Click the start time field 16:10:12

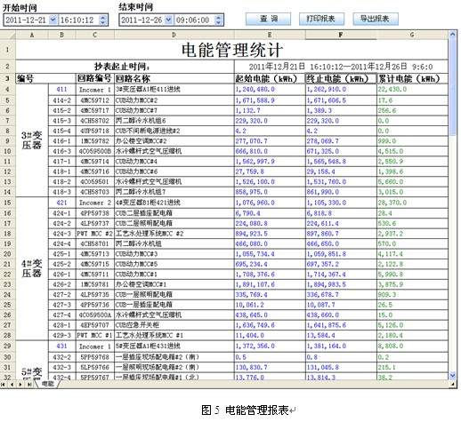click(79, 20)
